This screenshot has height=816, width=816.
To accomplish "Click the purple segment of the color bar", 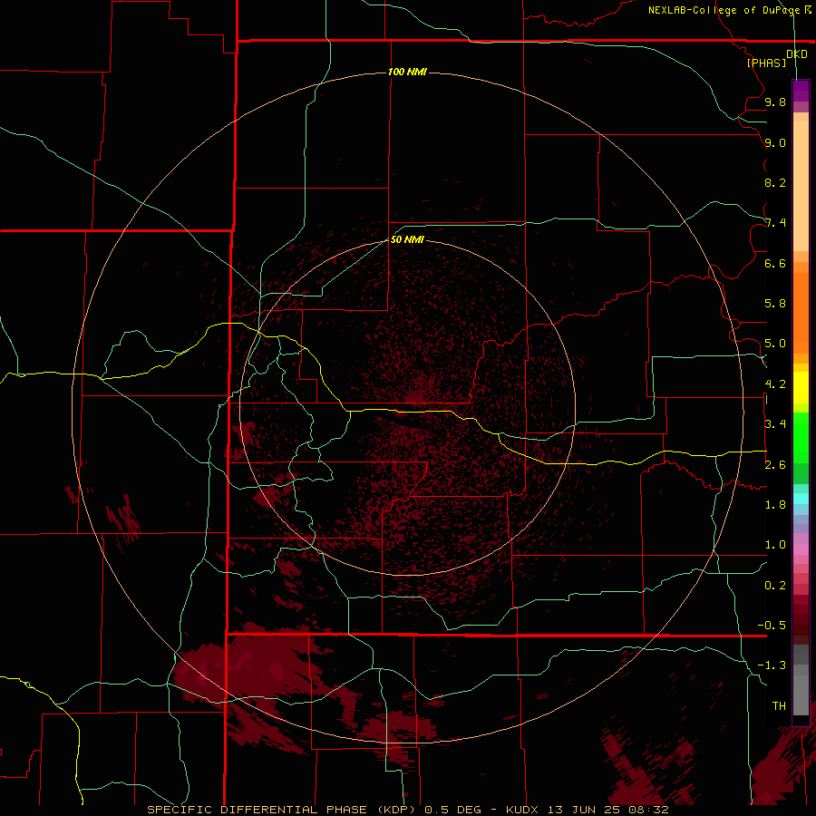I will click(x=801, y=91).
